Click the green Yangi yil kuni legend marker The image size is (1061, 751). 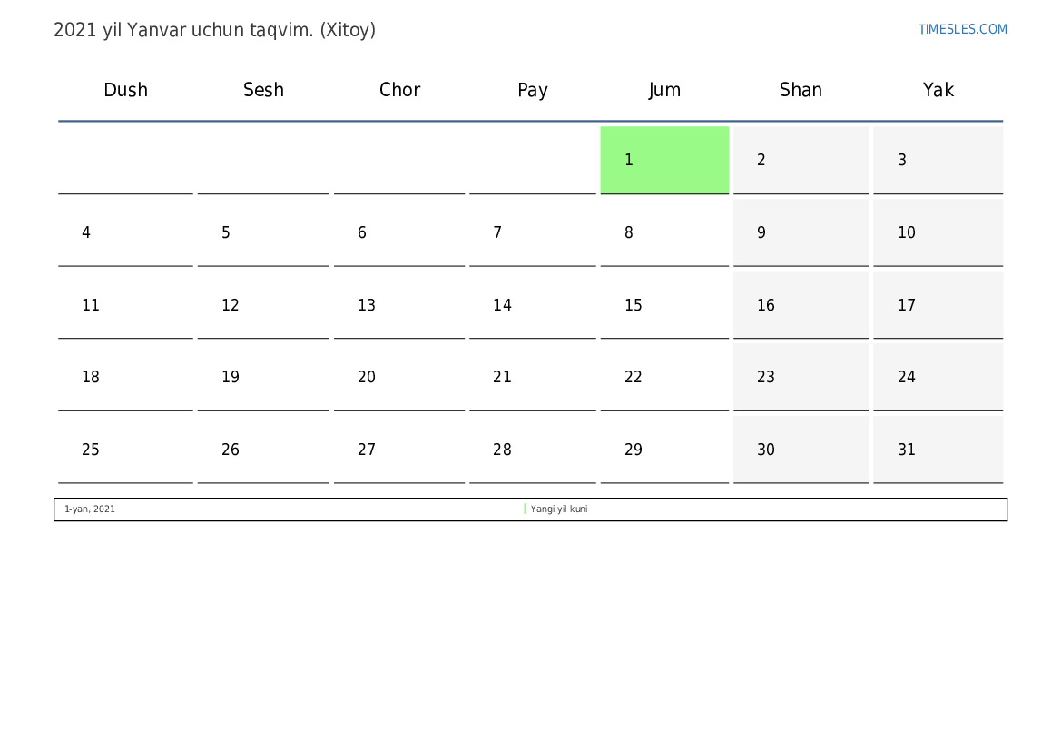[526, 509]
